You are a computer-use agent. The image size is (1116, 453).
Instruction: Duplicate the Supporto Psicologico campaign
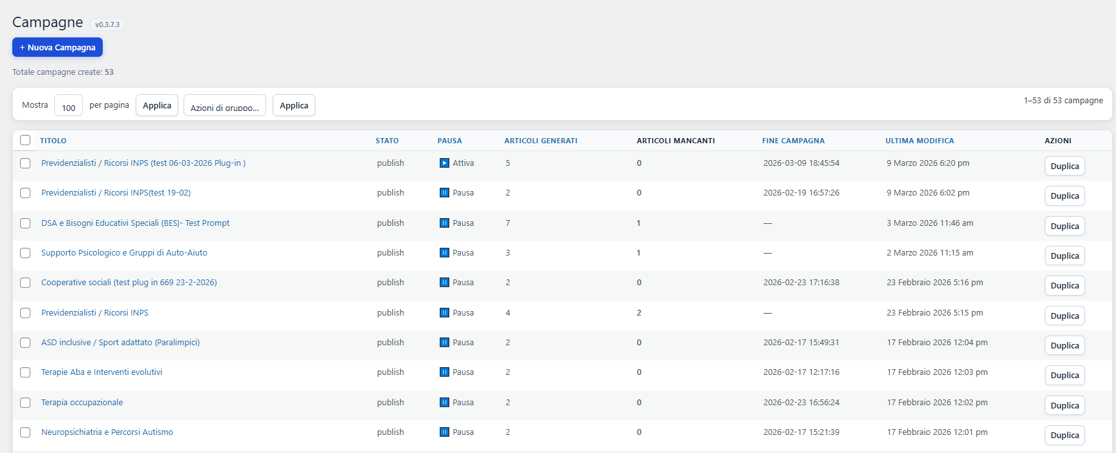pyautogui.click(x=1064, y=256)
